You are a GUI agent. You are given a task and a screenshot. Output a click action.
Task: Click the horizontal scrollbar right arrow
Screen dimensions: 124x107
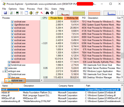(x=119, y=80)
